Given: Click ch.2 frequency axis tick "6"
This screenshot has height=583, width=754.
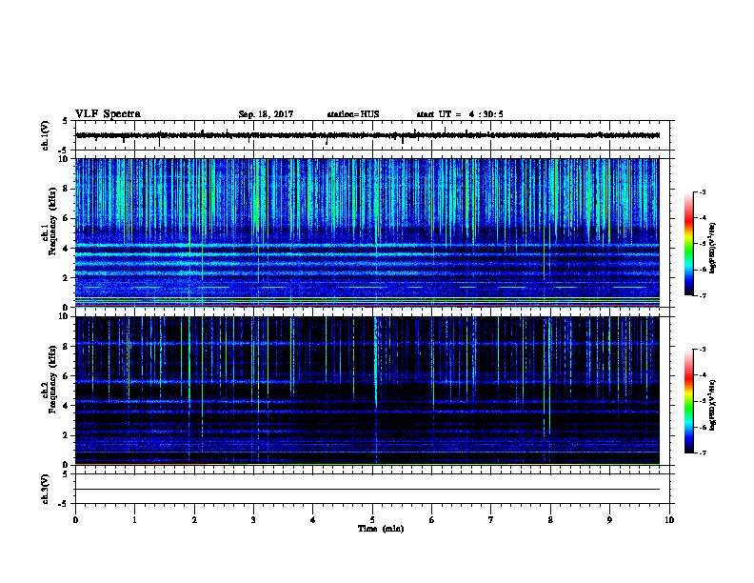Looking at the screenshot, I should (x=66, y=376).
